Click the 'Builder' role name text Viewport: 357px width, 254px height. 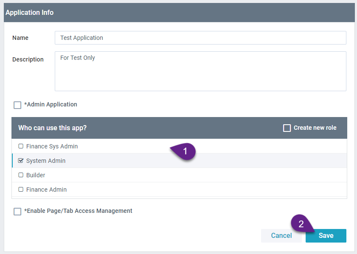tap(36, 175)
